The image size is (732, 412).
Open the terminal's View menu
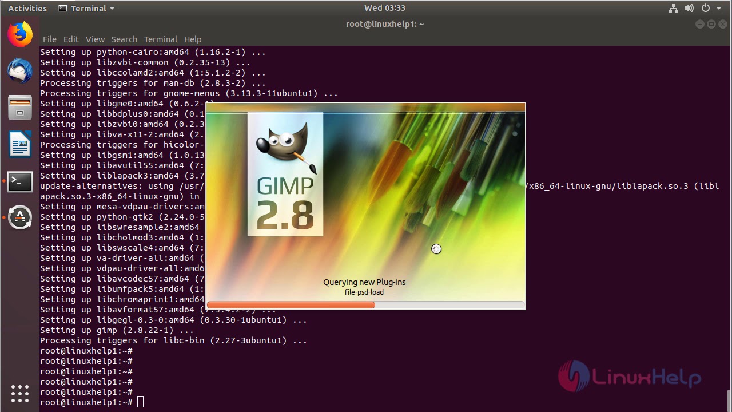click(95, 39)
